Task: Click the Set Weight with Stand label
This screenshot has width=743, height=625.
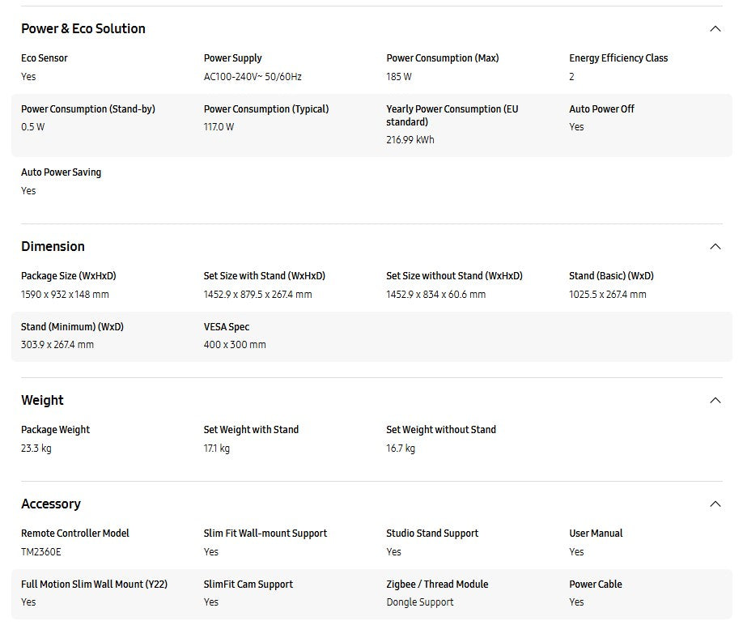Action: pyautogui.click(x=251, y=430)
